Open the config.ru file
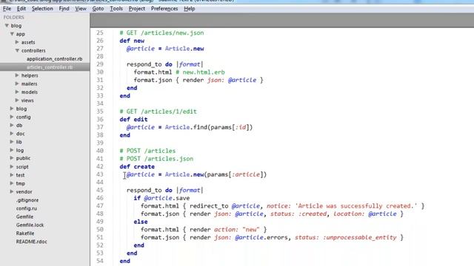 coord(27,208)
